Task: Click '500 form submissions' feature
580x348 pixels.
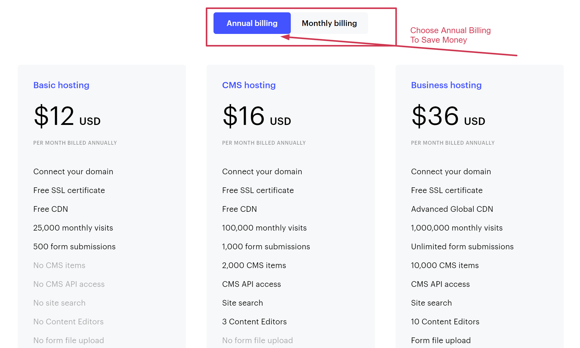Action: point(74,246)
